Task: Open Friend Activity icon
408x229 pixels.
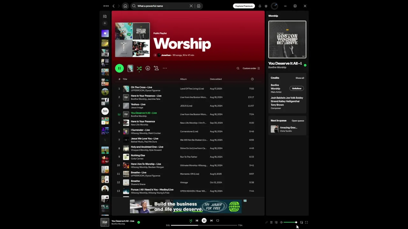Action: coord(266,6)
